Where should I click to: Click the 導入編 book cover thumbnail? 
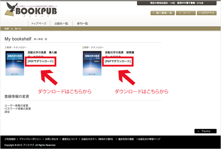(14, 63)
